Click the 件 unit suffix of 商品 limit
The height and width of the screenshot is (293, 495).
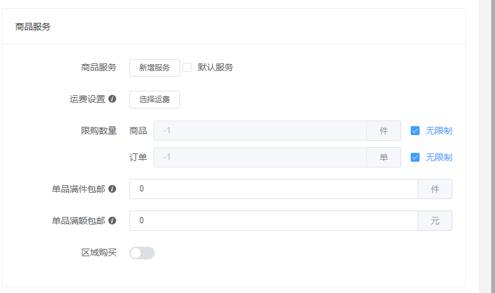point(383,131)
